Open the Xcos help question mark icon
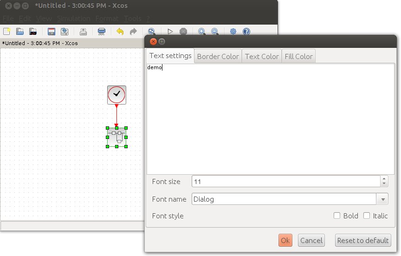This screenshot has height=256, width=401. [246, 32]
